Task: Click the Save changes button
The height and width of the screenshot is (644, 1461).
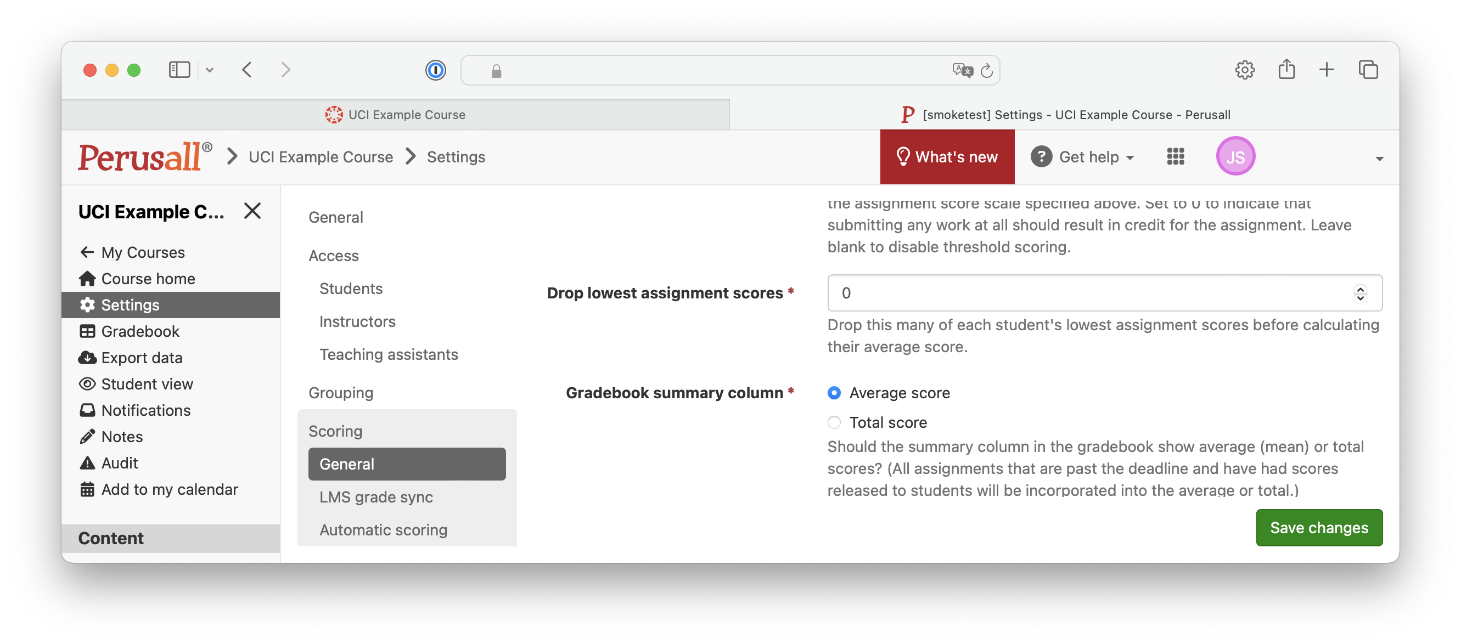Action: point(1319,527)
